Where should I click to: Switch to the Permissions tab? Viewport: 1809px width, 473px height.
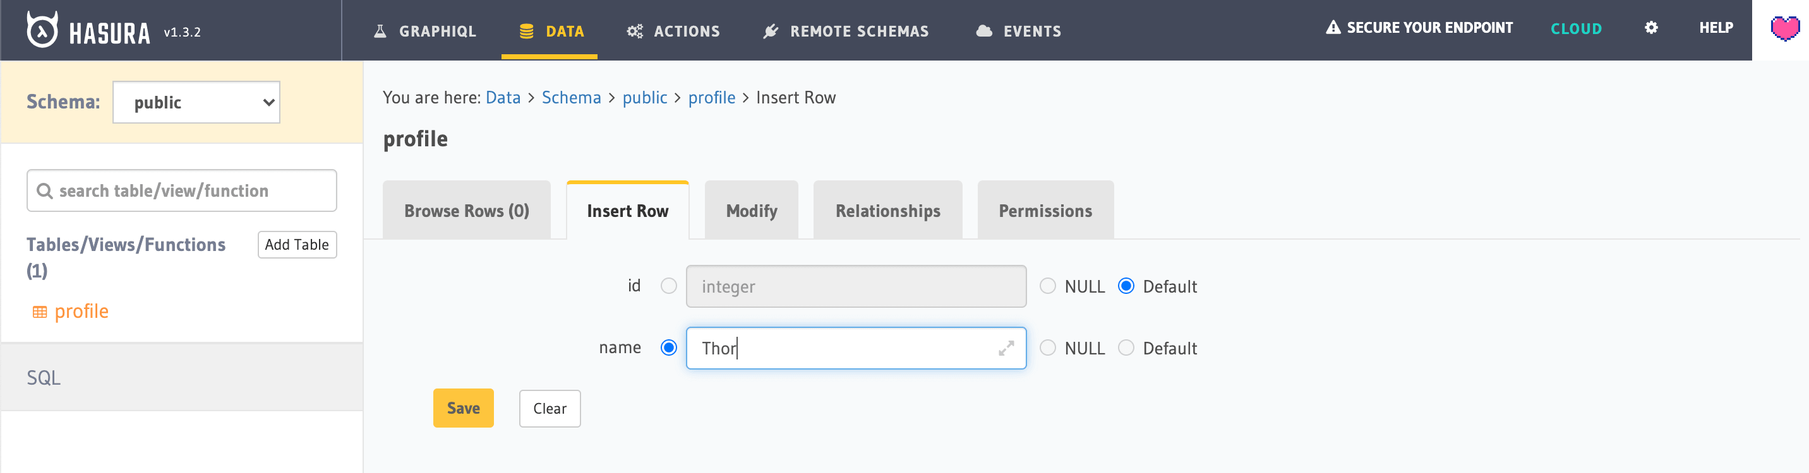point(1045,211)
